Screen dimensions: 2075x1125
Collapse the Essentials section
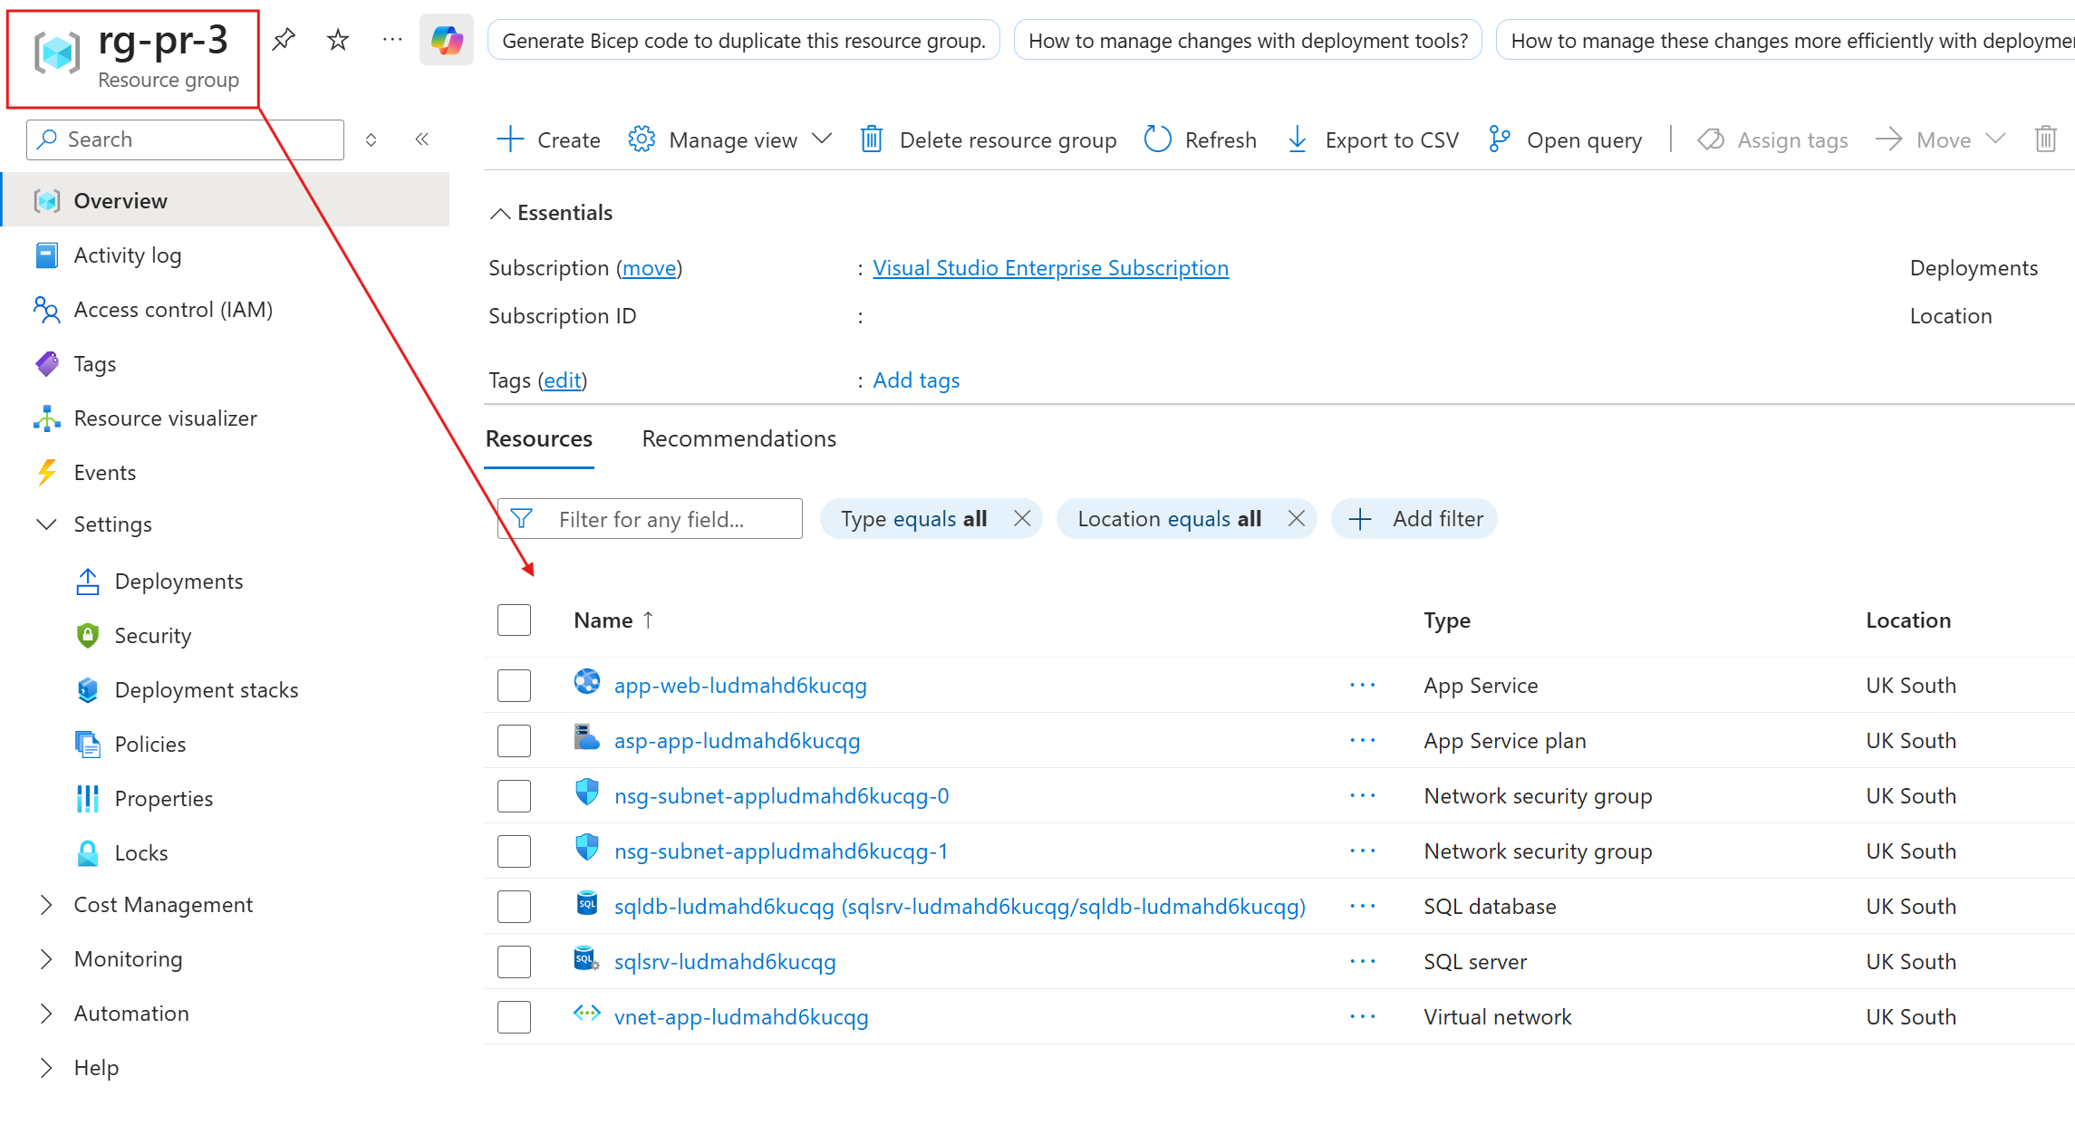(x=500, y=213)
